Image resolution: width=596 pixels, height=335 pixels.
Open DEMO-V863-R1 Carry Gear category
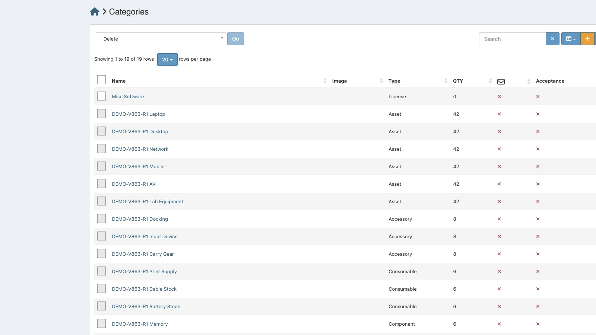click(143, 254)
